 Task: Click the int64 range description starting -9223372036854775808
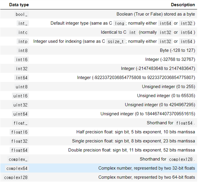point(136,77)
